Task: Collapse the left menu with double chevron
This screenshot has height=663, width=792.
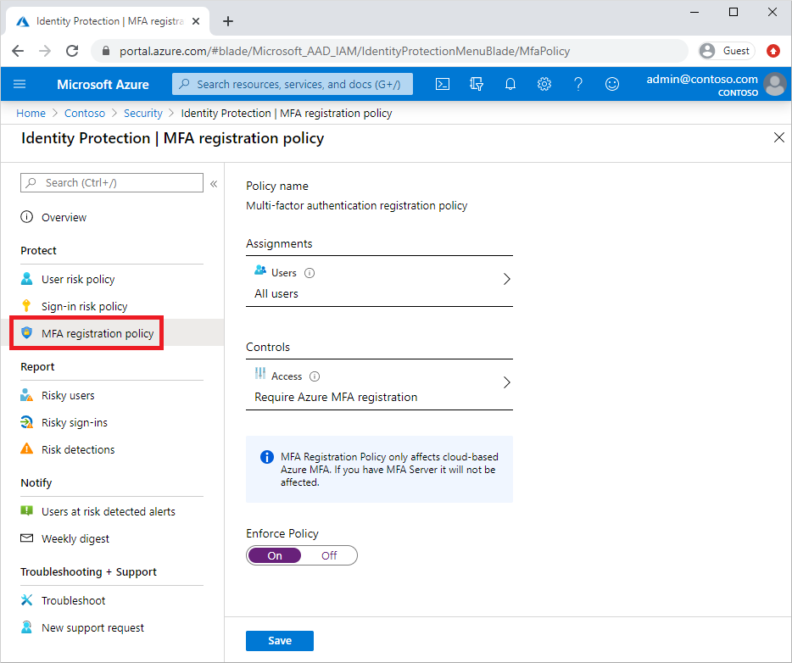Action: pos(214,184)
